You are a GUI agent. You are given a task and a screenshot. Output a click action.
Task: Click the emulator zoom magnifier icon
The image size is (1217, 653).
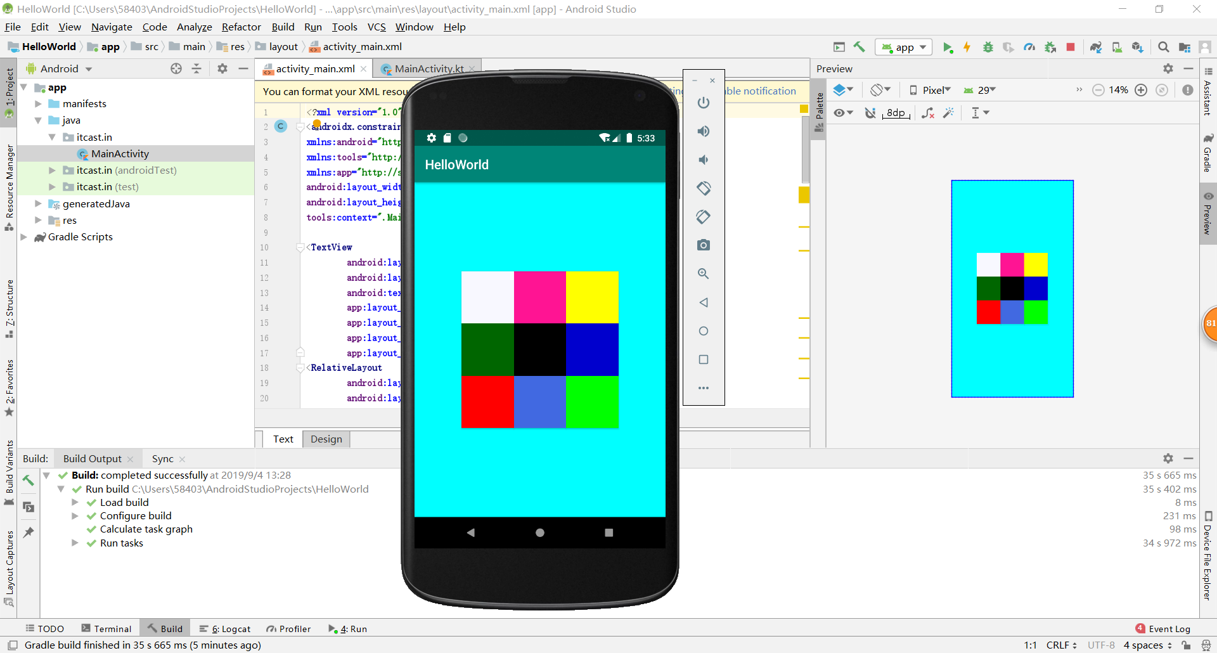point(704,274)
